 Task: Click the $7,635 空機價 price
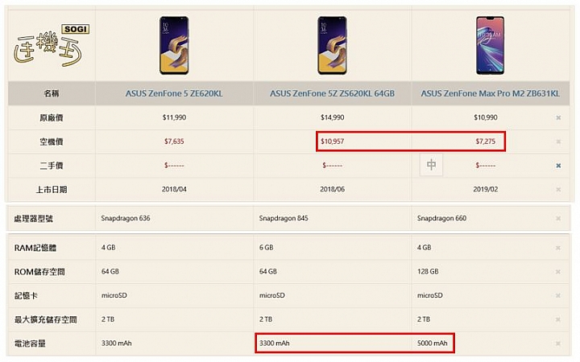[x=174, y=142]
